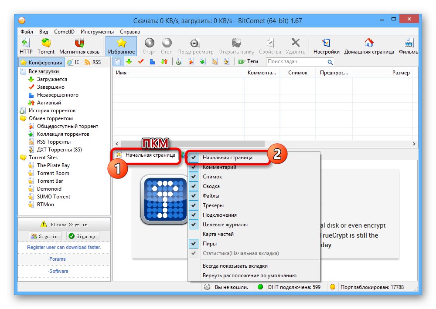Click the Sign in button
This screenshot has height=309, width=436.
44,236
